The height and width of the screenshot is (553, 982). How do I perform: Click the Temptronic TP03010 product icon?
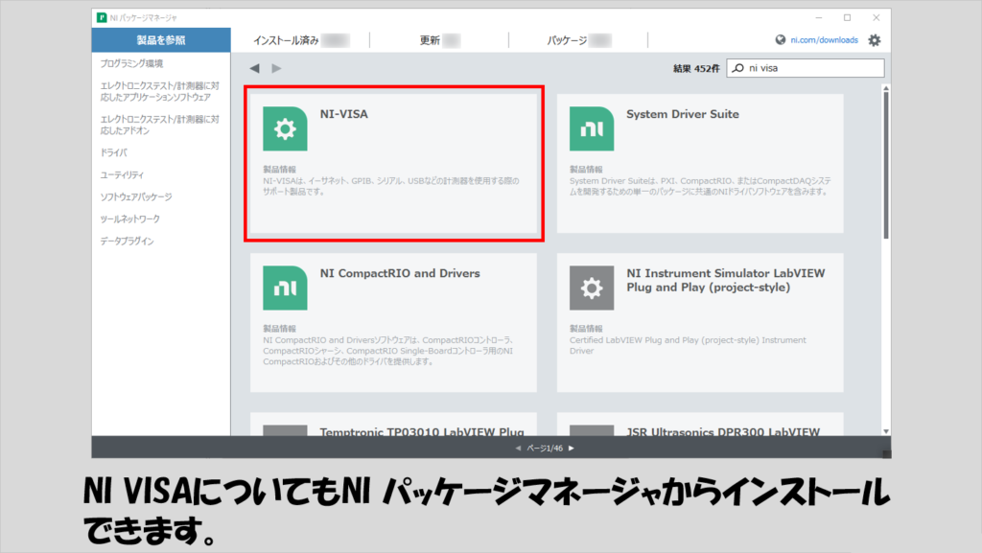(x=285, y=430)
